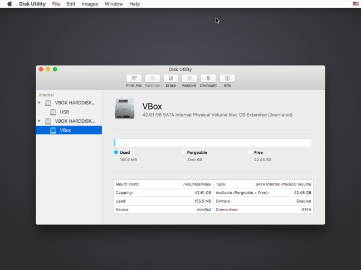Select the VBox volume in sidebar
The height and width of the screenshot is (270, 361).
click(65, 130)
